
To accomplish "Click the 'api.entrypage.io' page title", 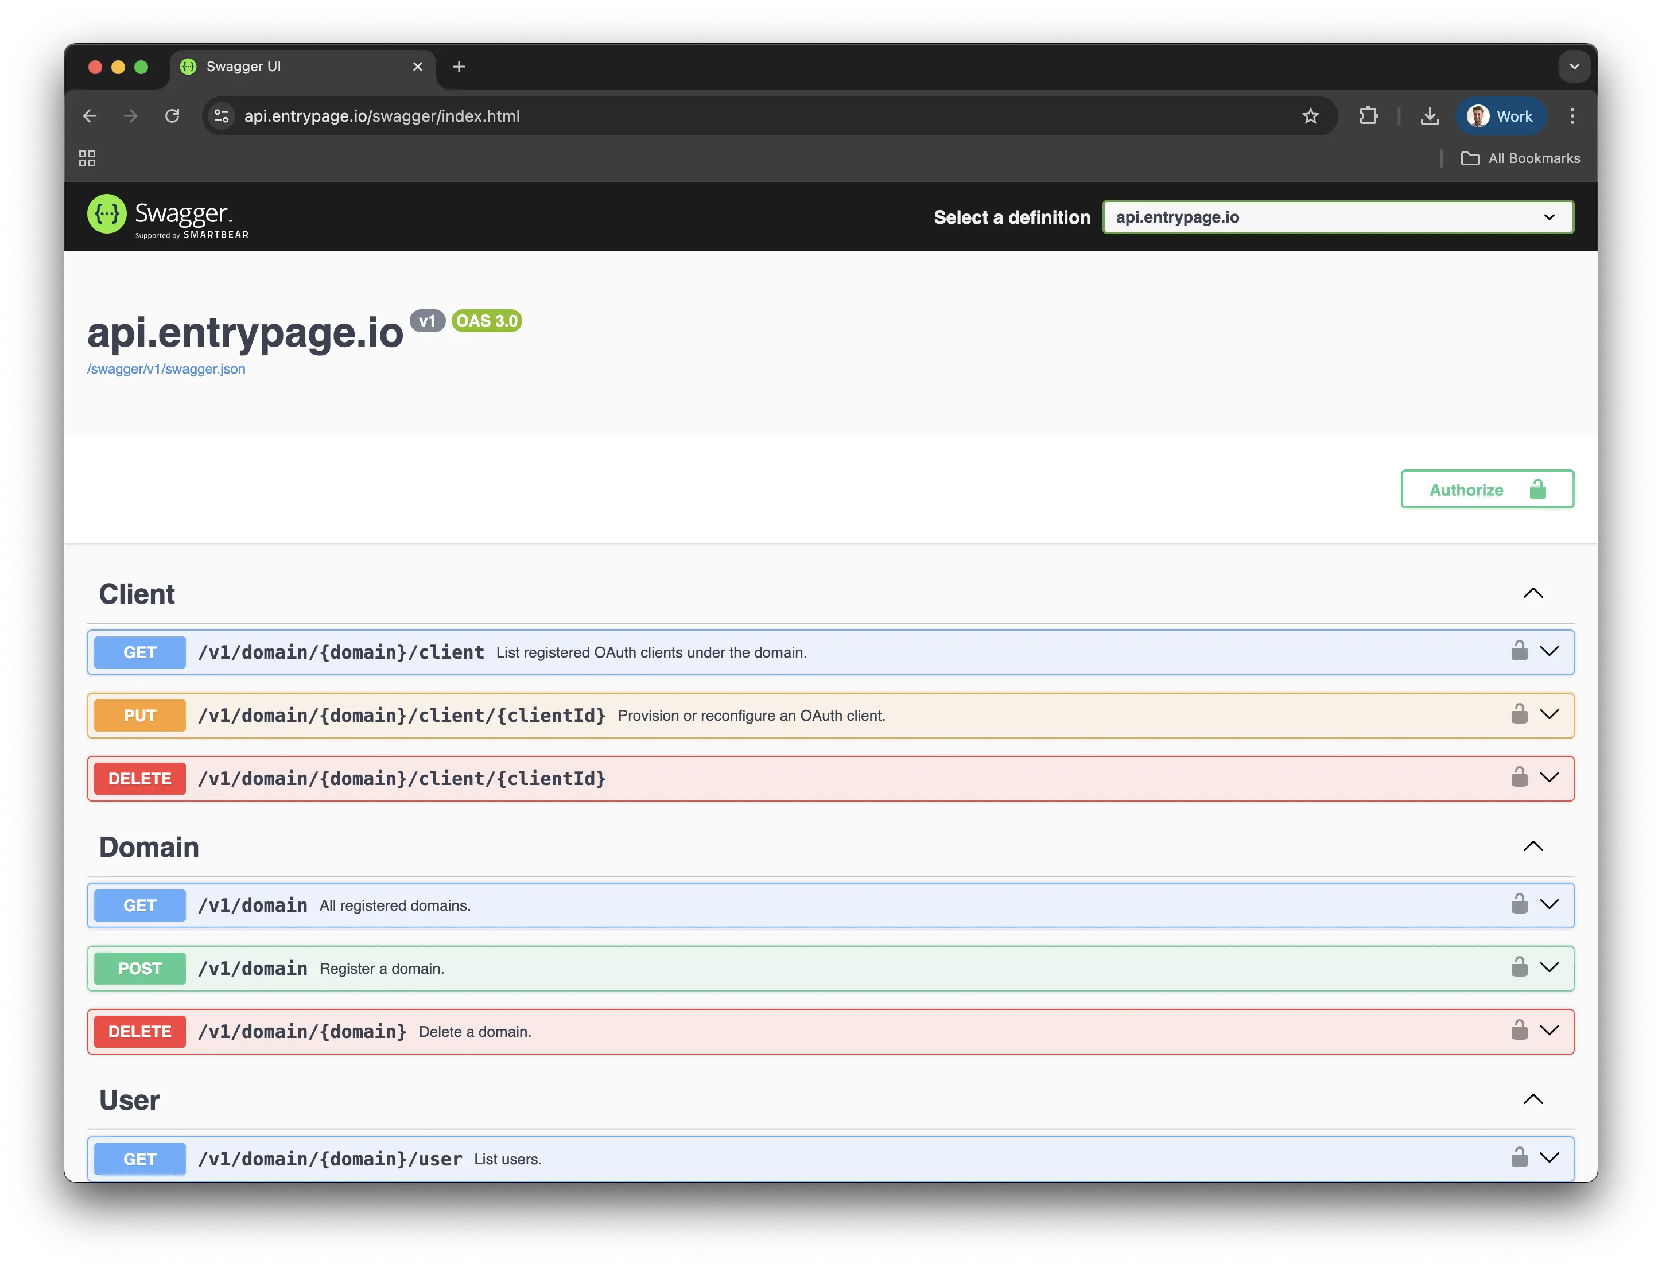I will coord(245,333).
